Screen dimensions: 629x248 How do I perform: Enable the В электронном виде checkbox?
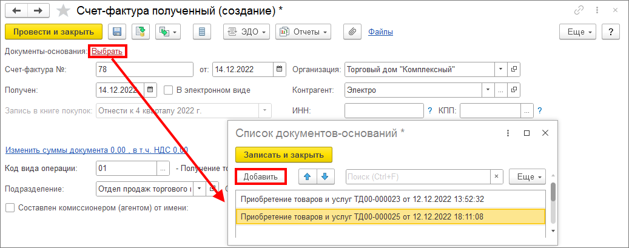click(x=169, y=90)
